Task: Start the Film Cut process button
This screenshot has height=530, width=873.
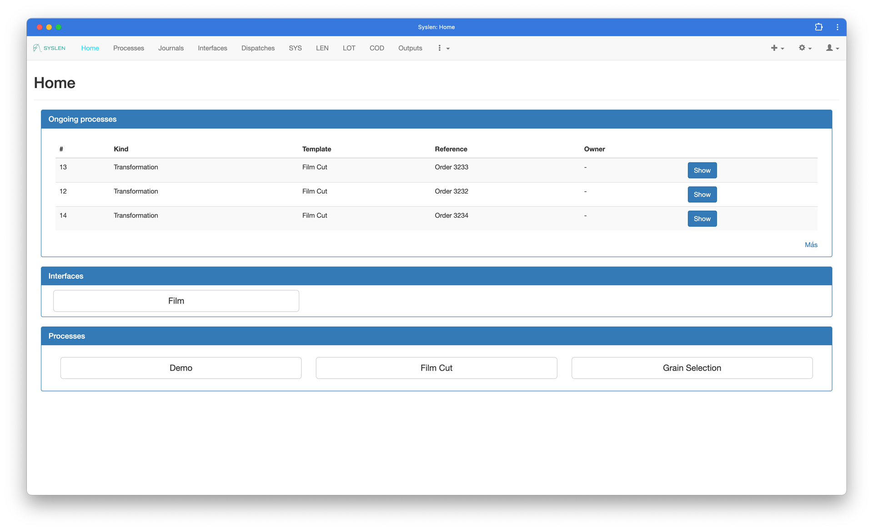Action: [x=436, y=368]
